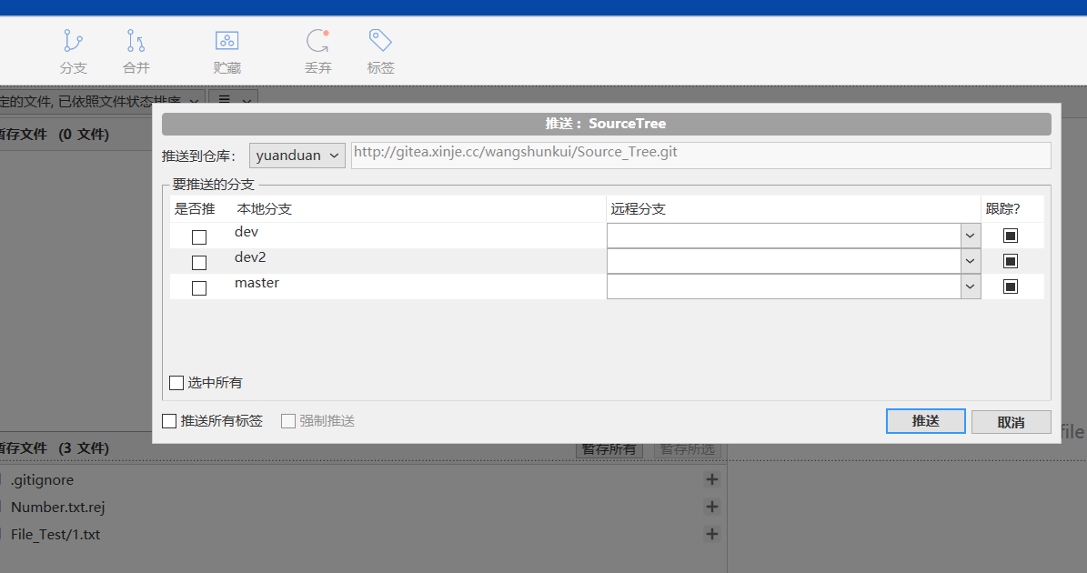
Task: Expand remote branch dropdown for dev2
Action: (x=970, y=261)
